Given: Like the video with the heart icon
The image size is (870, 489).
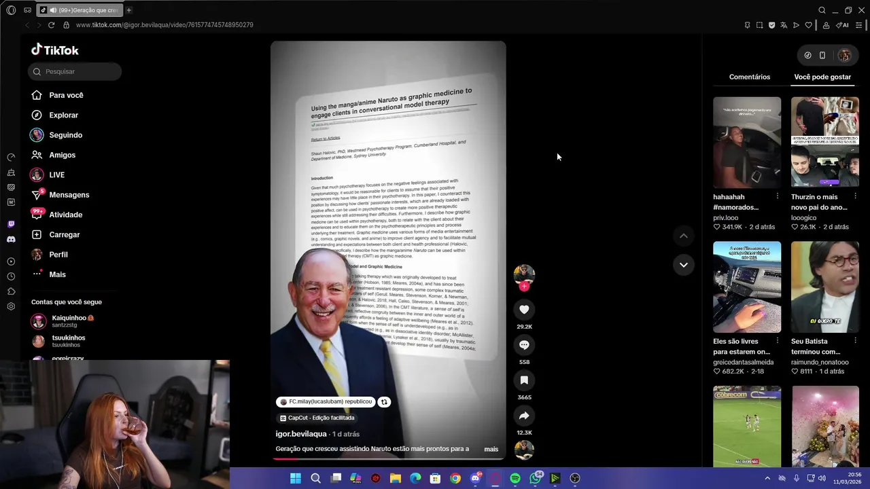Looking at the screenshot, I should tap(524, 310).
